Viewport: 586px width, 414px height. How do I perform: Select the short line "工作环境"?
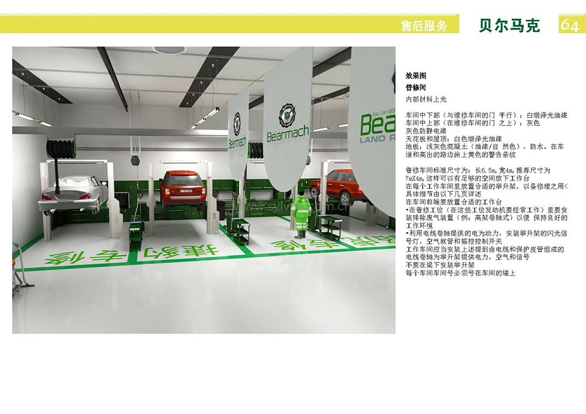419,226
